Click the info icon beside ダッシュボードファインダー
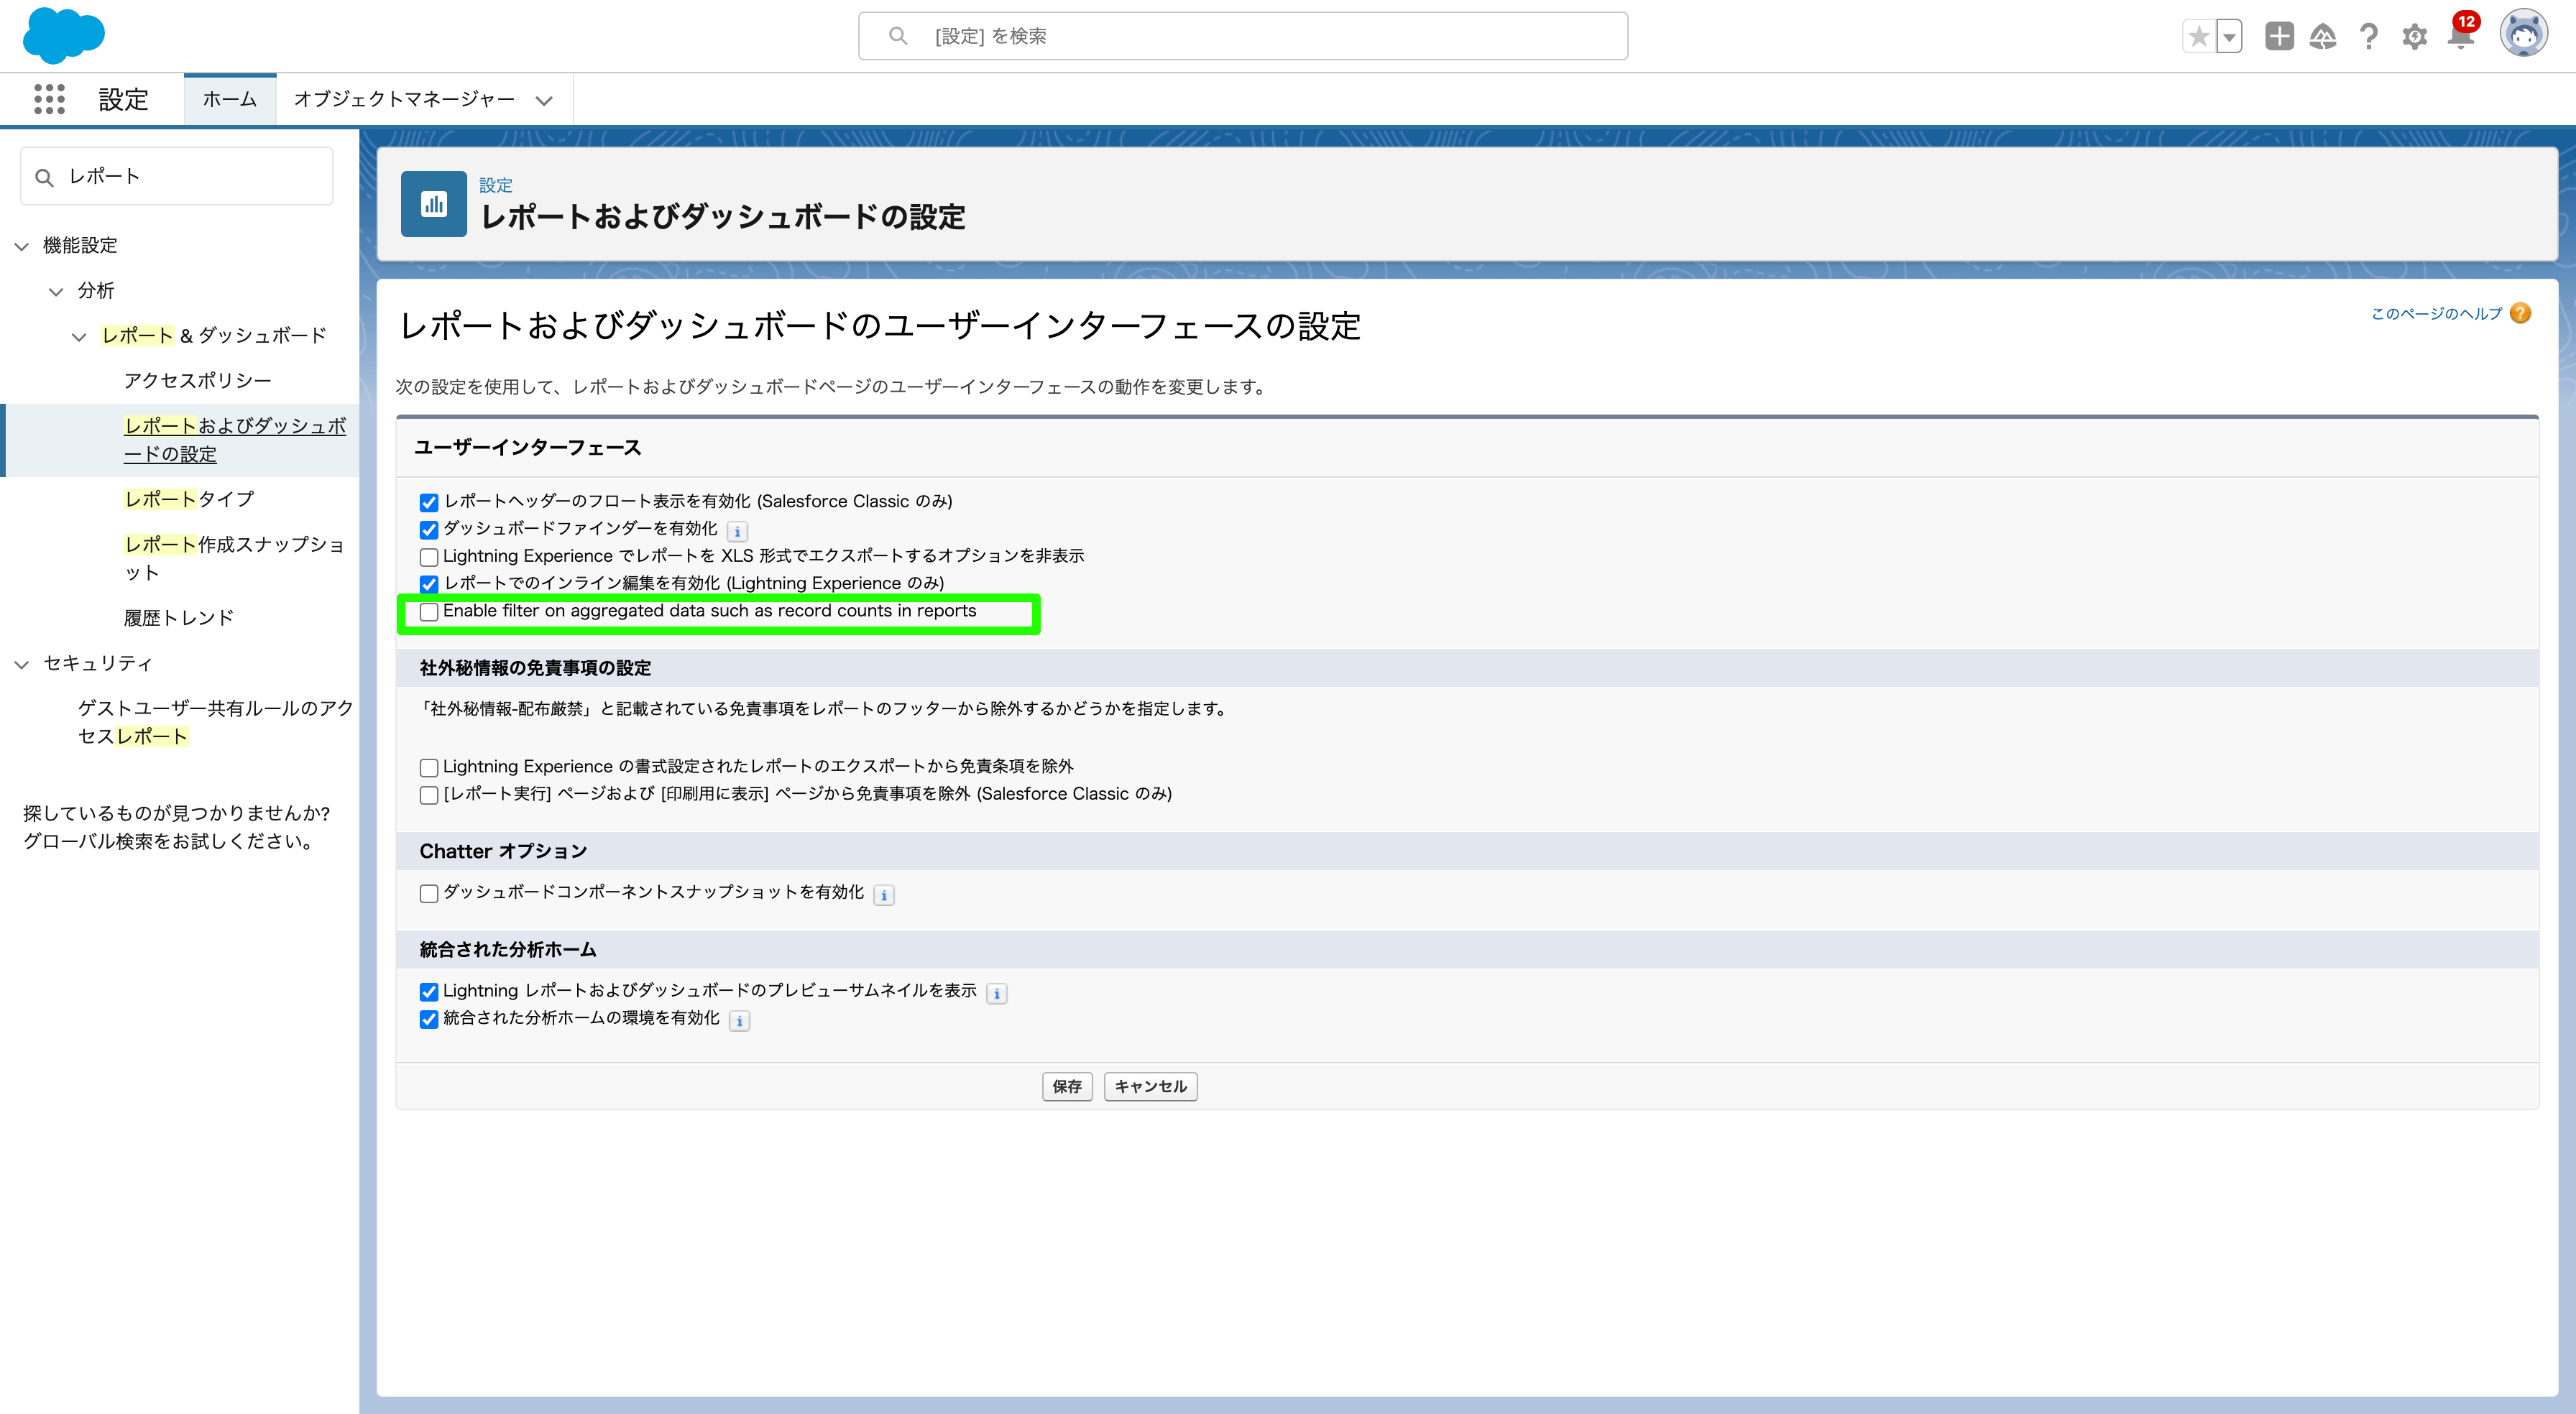Viewport: 2576px width, 1414px height. coord(737,530)
